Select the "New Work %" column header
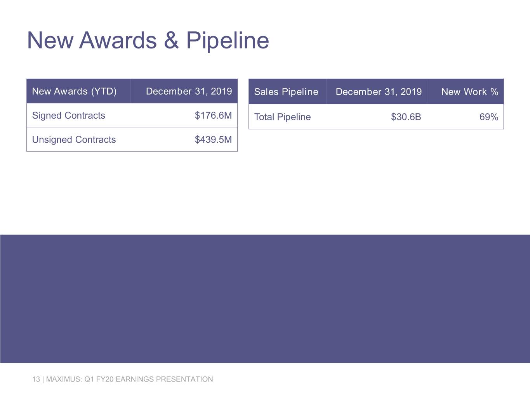 pyautogui.click(x=470, y=92)
